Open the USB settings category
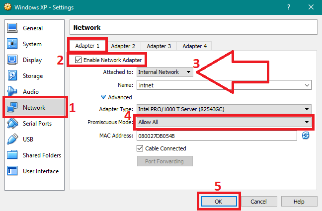 click(x=34, y=139)
